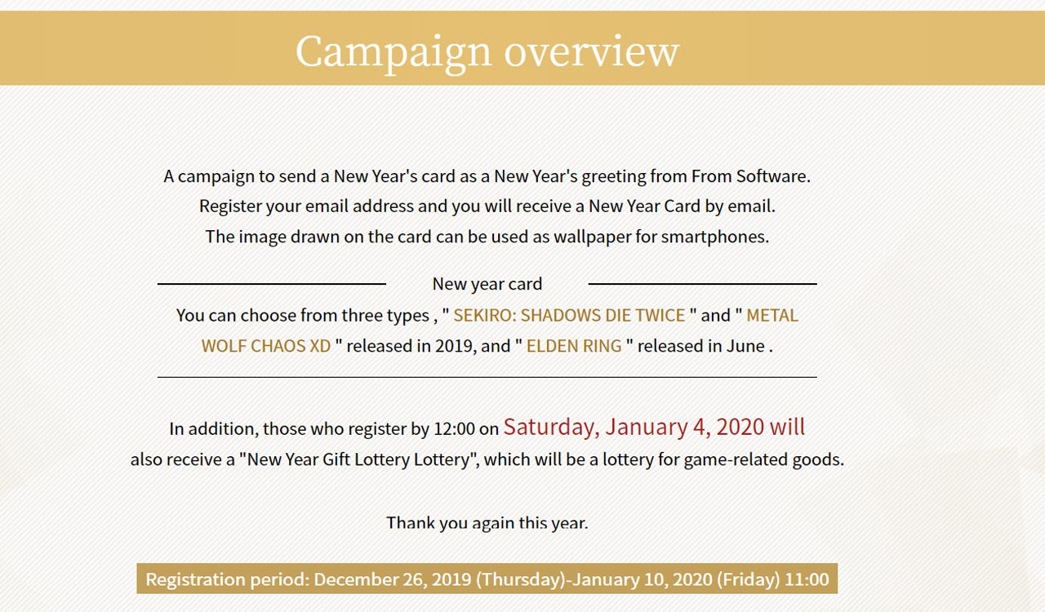Click the gold header bar's empty area

857,49
